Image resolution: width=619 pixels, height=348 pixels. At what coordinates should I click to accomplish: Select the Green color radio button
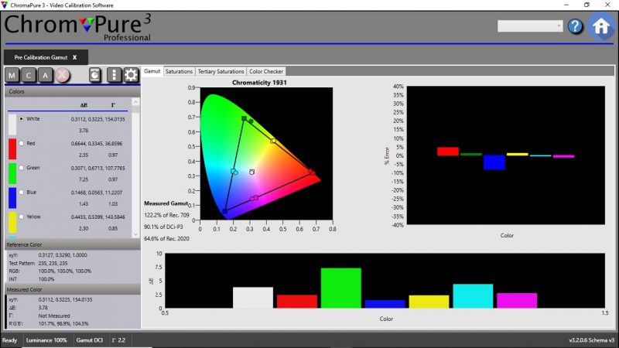coord(21,168)
